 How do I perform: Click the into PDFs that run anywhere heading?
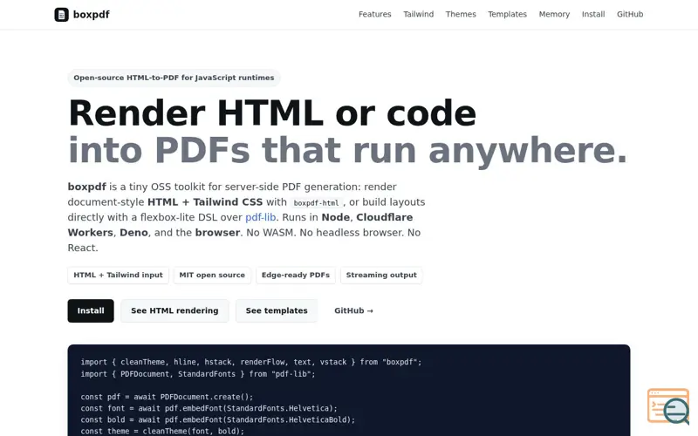pyautogui.click(x=347, y=150)
